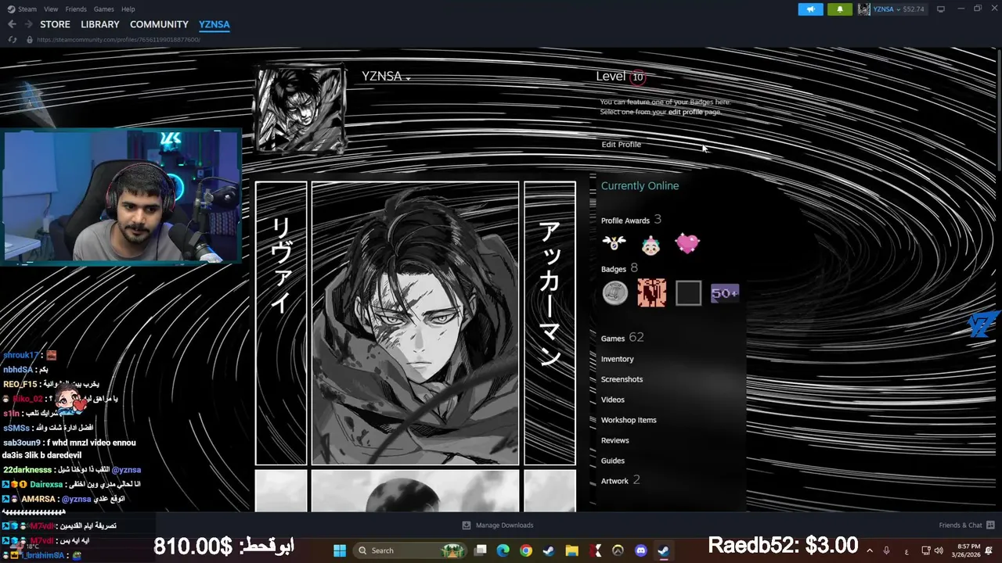The height and width of the screenshot is (563, 1002).
Task: Click the microphone icon in system tray
Action: click(x=887, y=550)
